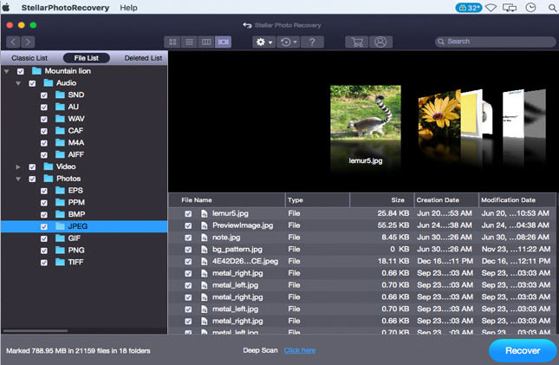Screen dimensions: 559x365
Task: Uncheck the Mountain lion checkbox
Action: (x=21, y=71)
